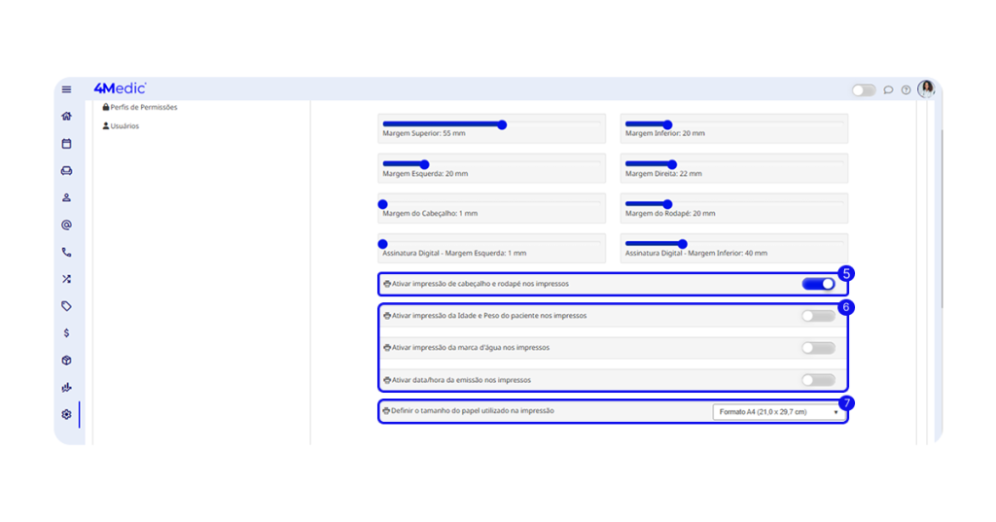Click the tag icon in the sidebar

click(66, 306)
